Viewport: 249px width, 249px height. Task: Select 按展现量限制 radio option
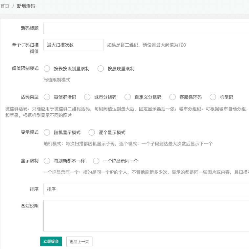[x=101, y=69]
